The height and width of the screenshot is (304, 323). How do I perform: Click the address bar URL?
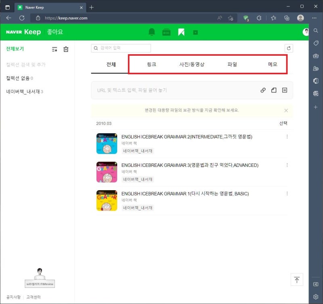click(66, 18)
